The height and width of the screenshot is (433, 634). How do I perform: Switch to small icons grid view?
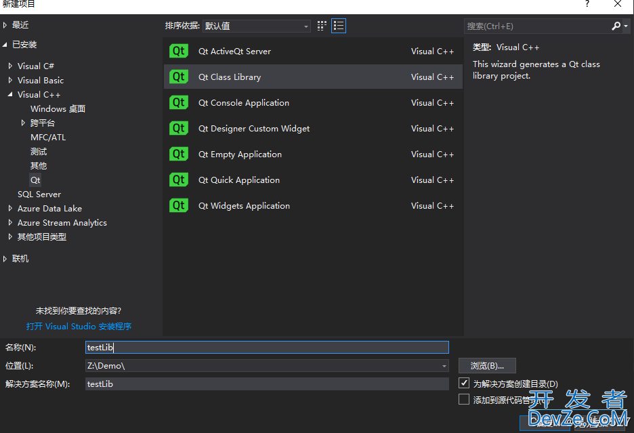(322, 26)
